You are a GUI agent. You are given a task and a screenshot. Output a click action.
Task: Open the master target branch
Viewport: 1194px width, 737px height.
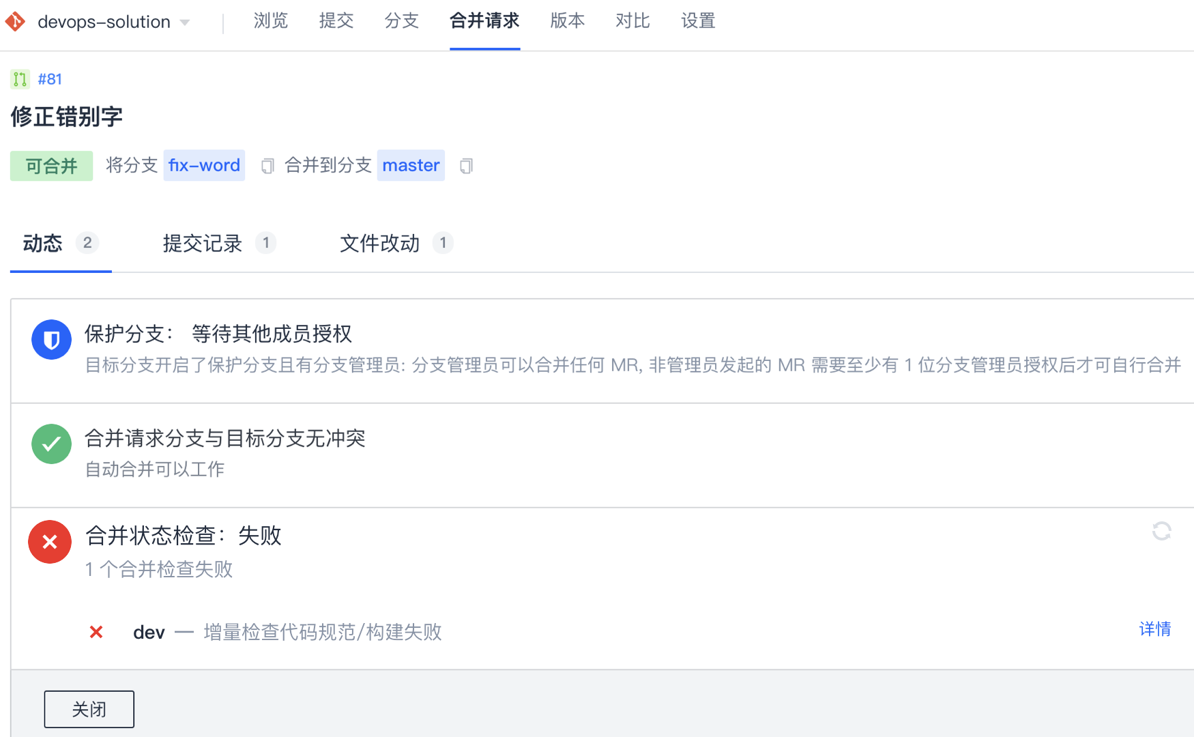(411, 165)
